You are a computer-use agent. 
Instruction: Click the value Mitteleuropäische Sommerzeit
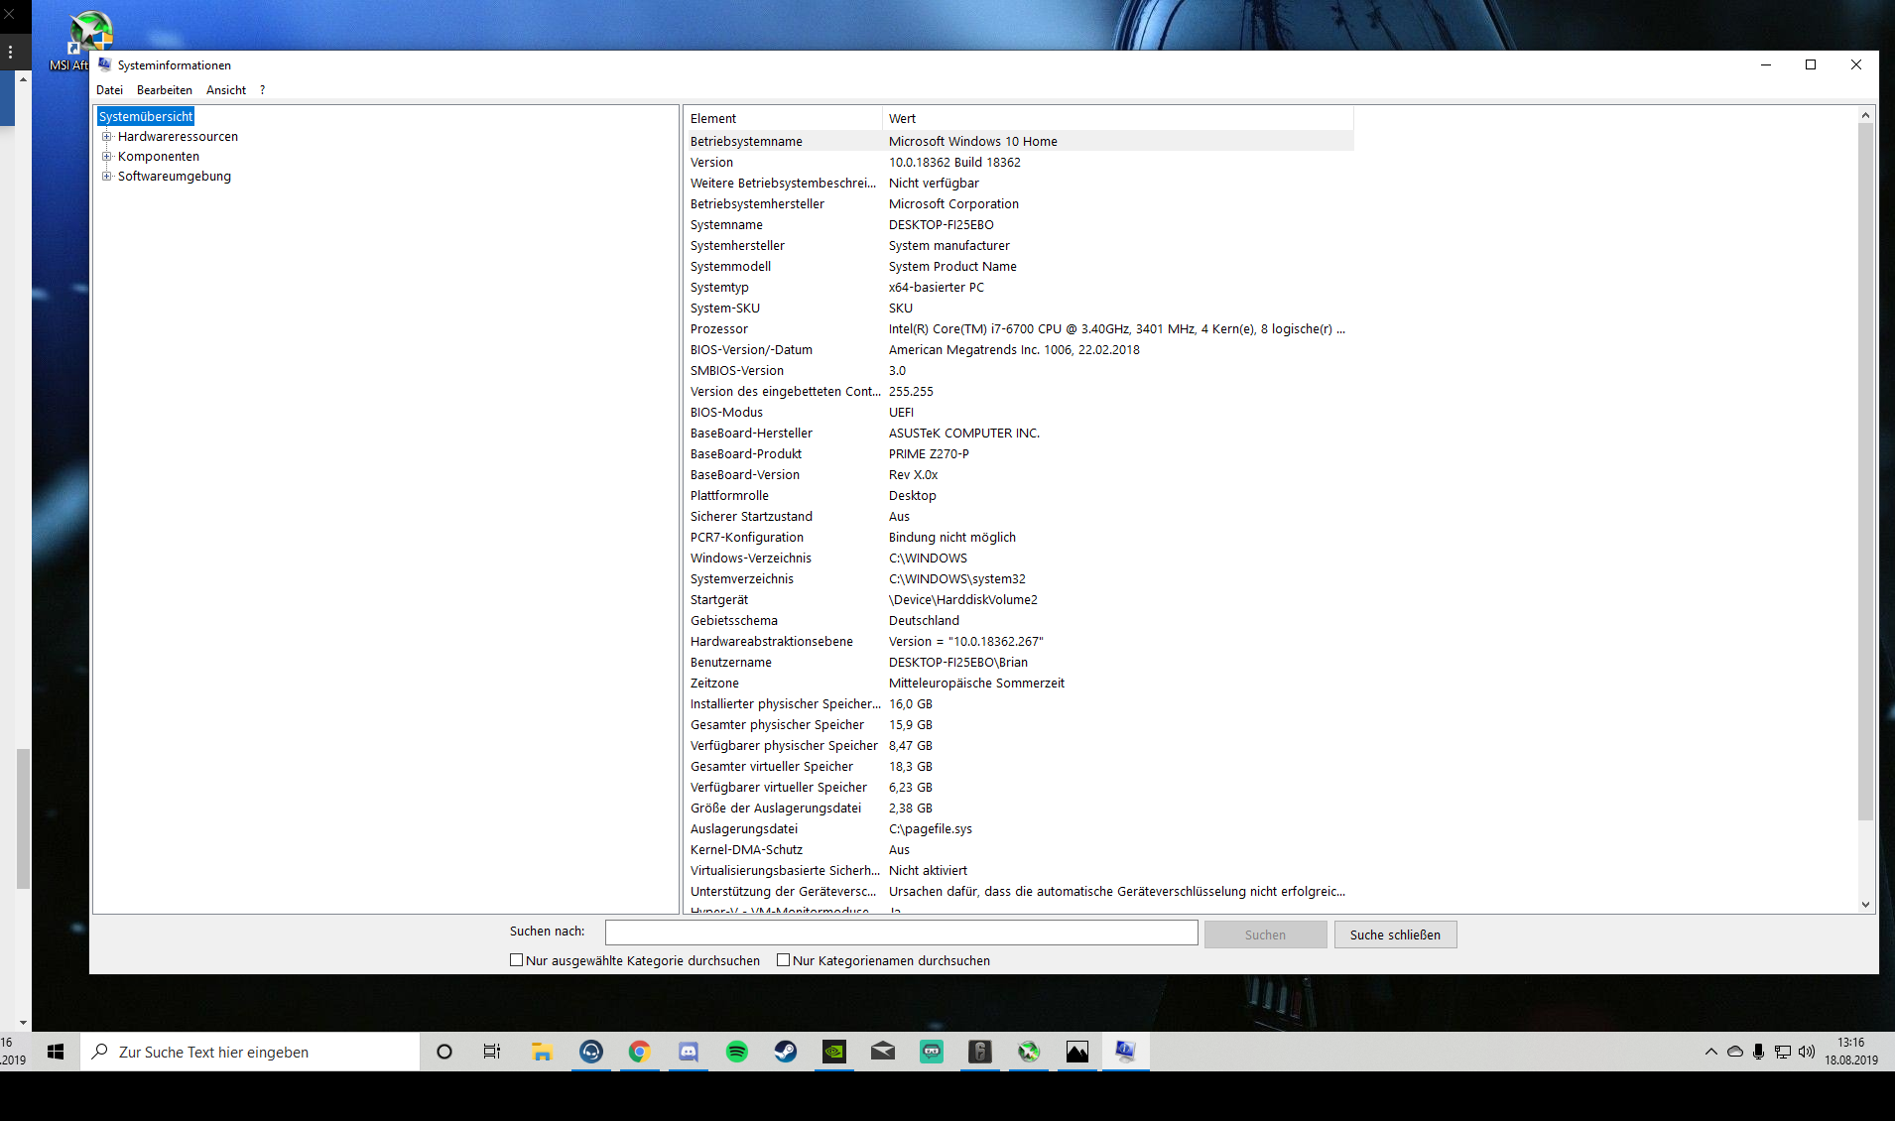pos(976,684)
